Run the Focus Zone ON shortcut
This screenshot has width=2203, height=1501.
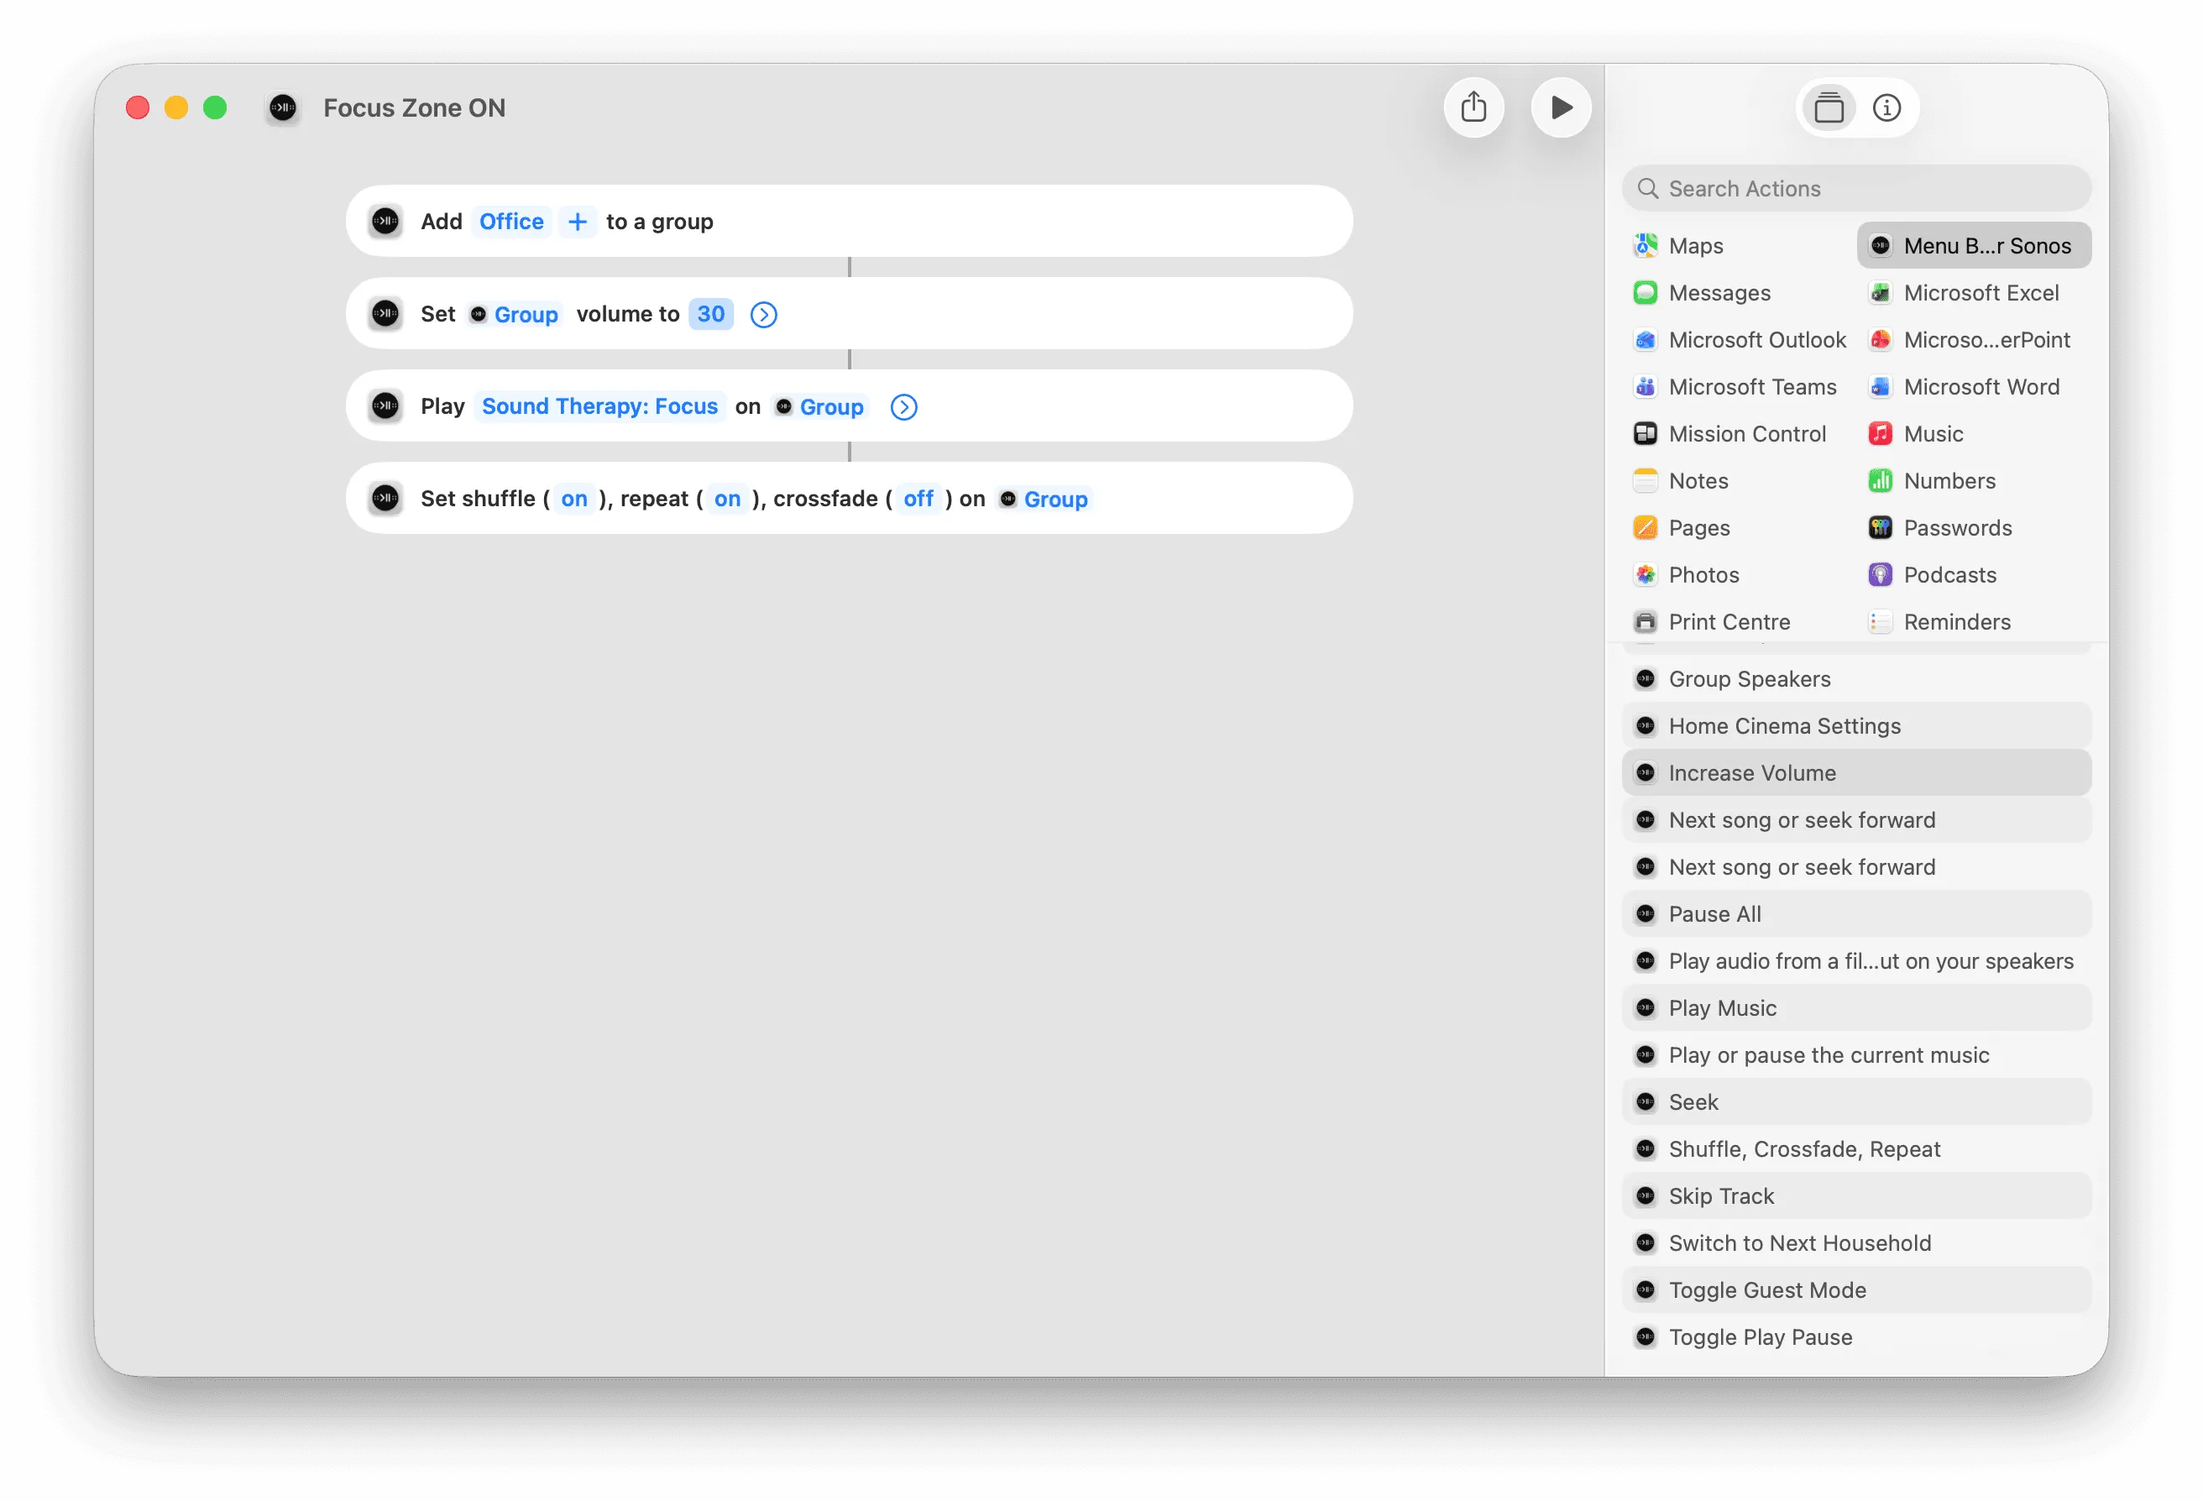point(1560,107)
